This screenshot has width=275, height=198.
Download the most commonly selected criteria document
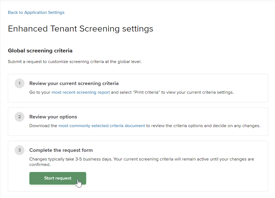[102, 125]
